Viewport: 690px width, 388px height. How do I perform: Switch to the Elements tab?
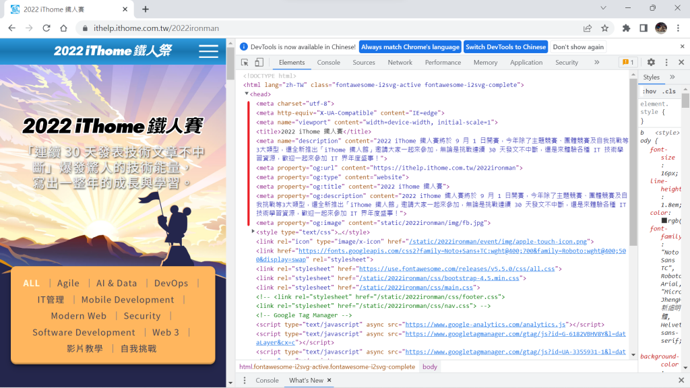pyautogui.click(x=291, y=63)
